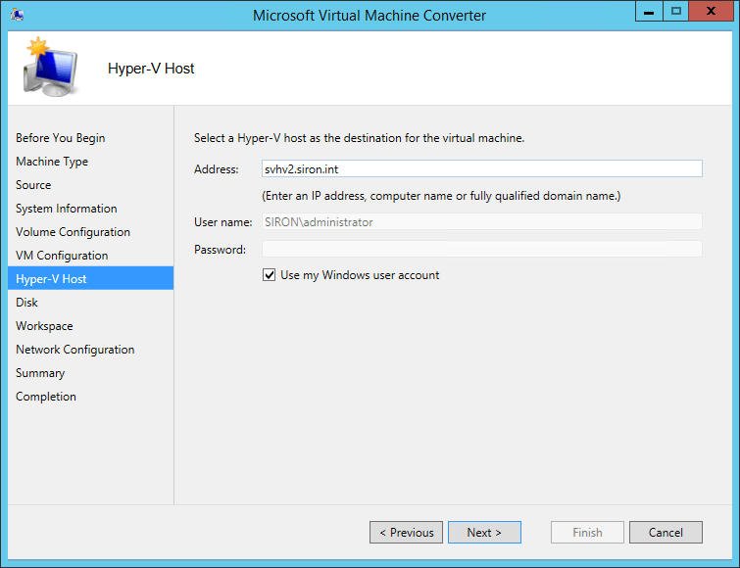Open the Disk step
This screenshot has height=568, width=740.
click(26, 303)
